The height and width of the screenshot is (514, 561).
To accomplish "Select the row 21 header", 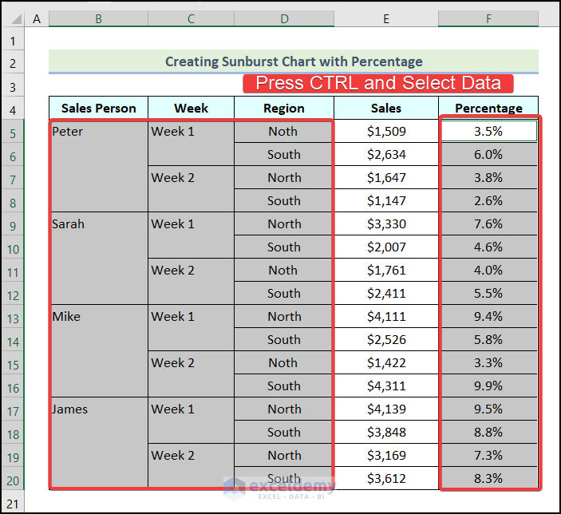I will tap(13, 502).
